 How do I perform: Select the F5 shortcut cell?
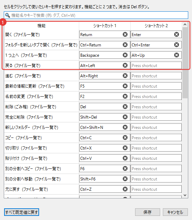105,86
